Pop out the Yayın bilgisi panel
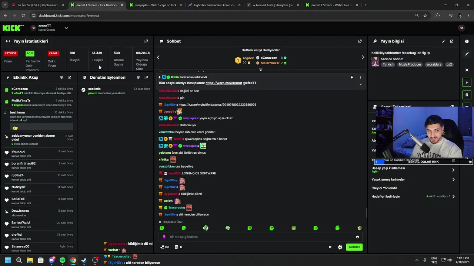Viewport: 474px width, 266px height. pyautogui.click(x=452, y=41)
